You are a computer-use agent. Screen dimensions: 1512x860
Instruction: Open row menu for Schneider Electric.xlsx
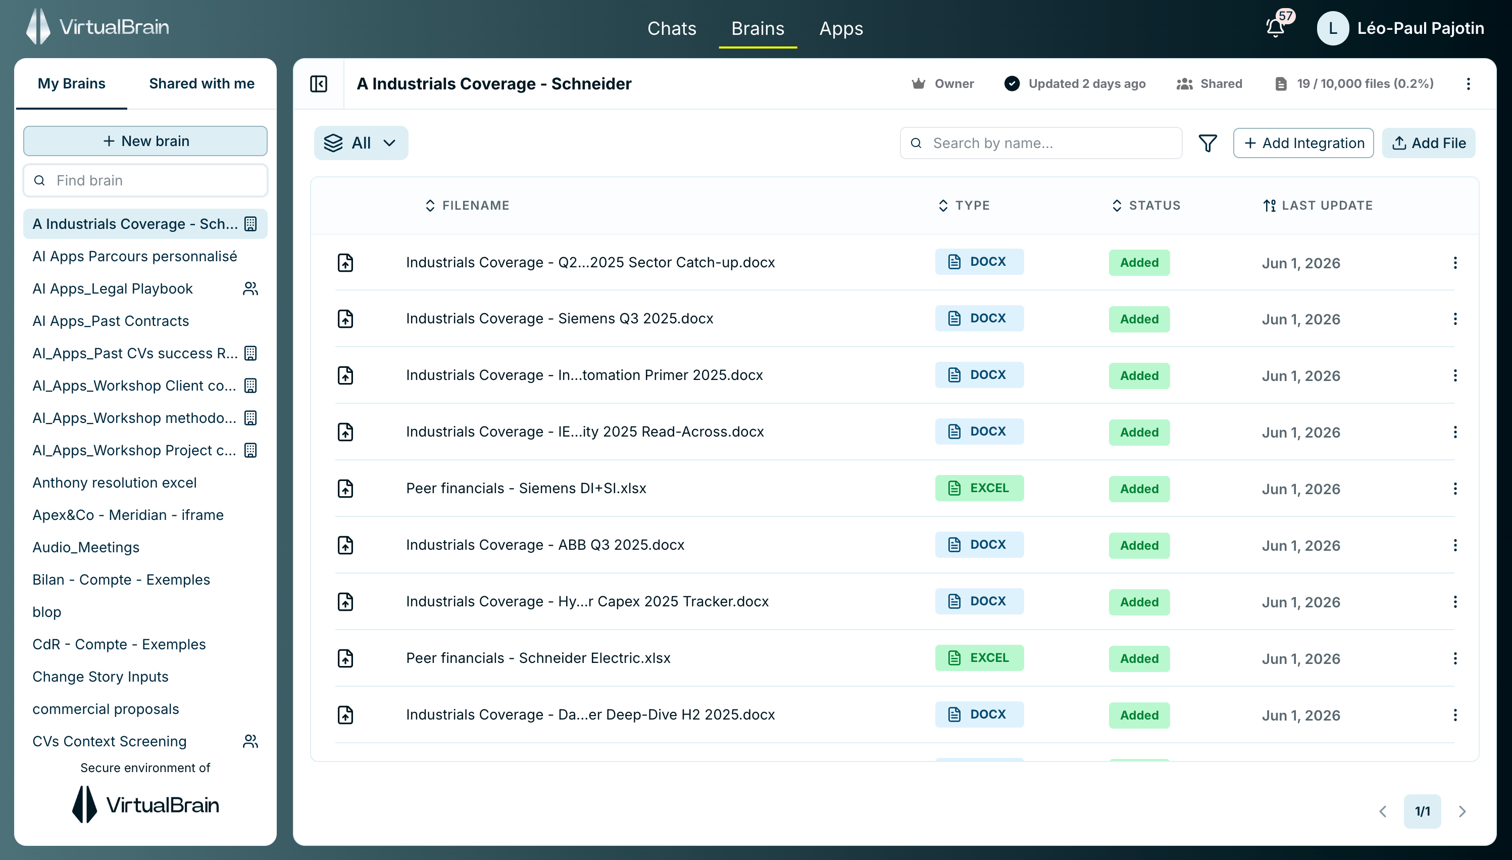1455,658
